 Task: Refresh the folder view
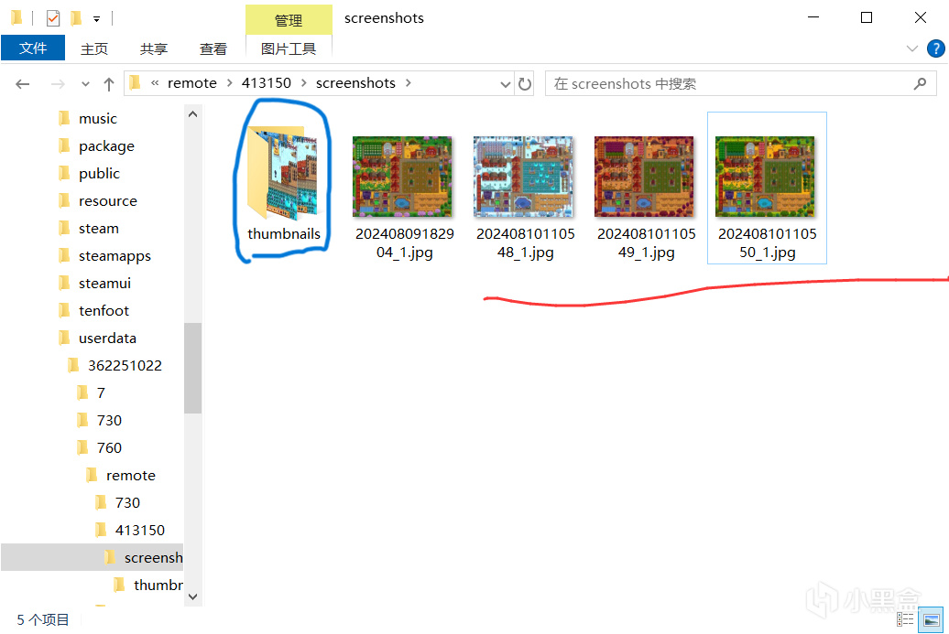pos(525,84)
